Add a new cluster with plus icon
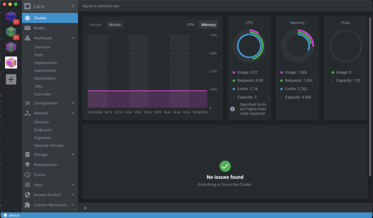 tap(11, 80)
